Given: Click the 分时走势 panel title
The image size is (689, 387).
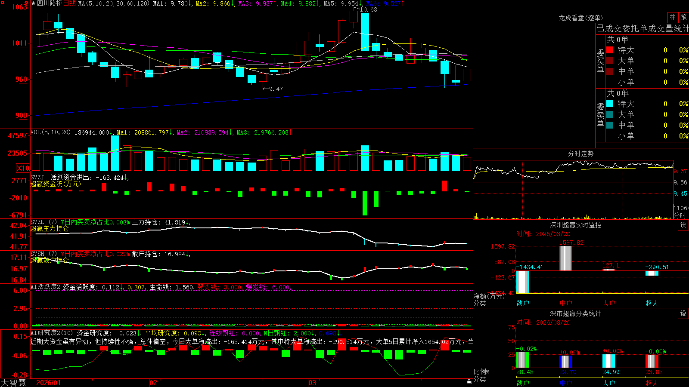Looking at the screenshot, I should click(580, 154).
